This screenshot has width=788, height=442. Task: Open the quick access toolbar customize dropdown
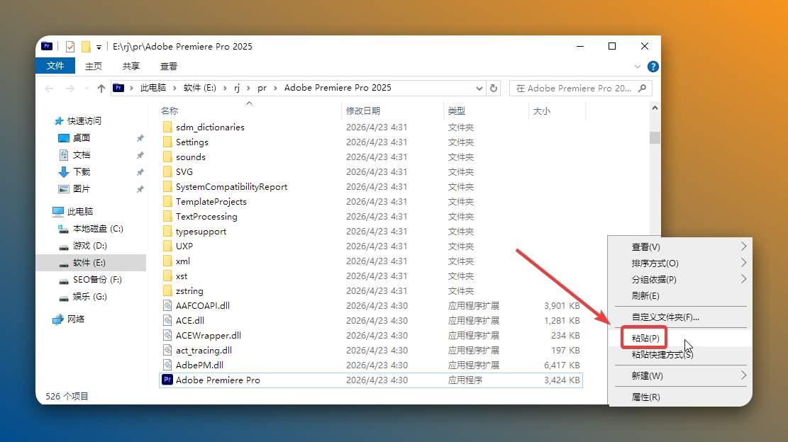tap(99, 47)
